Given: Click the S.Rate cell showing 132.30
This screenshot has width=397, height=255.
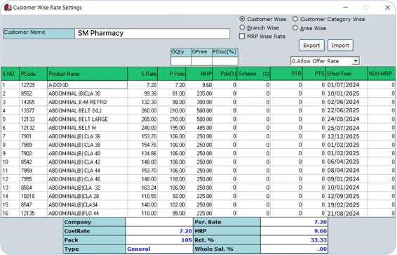Looking at the screenshot, I should pos(142,102).
